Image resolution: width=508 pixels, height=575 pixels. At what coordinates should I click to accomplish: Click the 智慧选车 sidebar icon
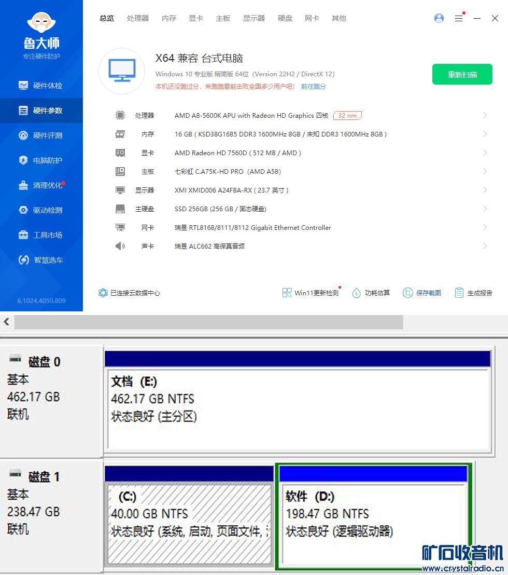24,260
